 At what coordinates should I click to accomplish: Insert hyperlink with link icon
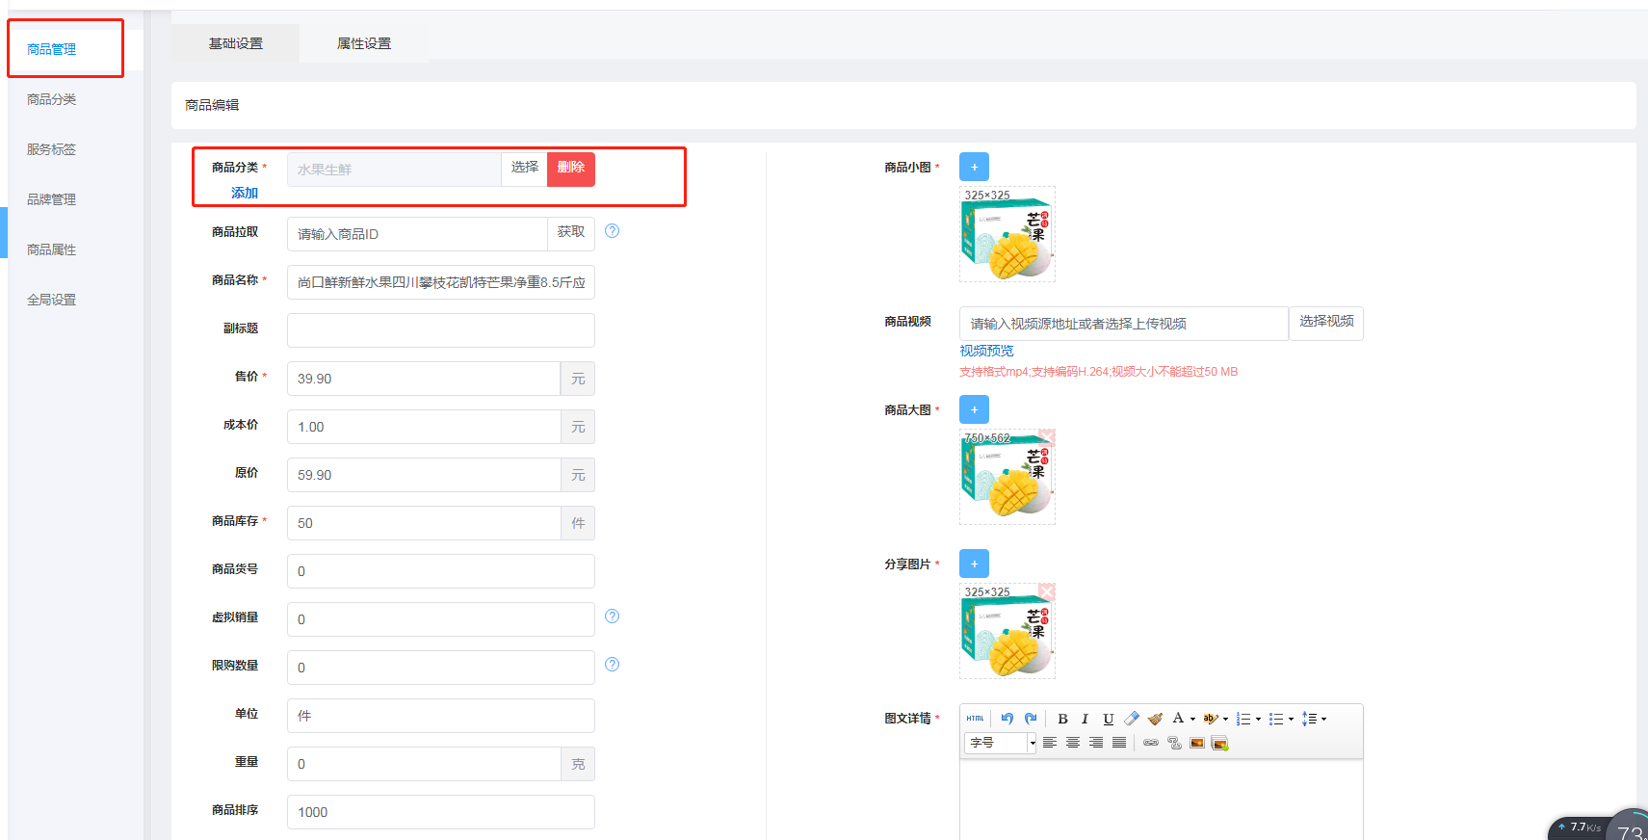1151,743
